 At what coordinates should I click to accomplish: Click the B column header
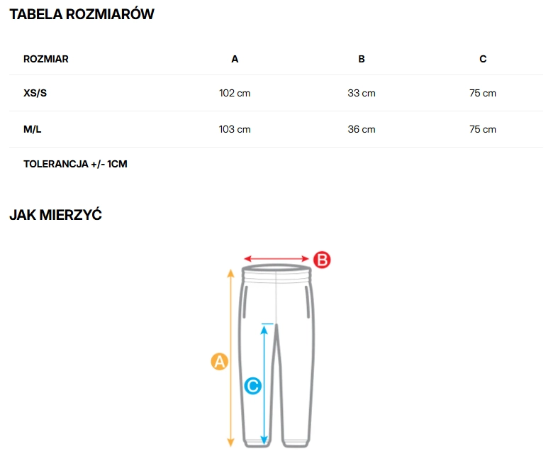(x=362, y=59)
